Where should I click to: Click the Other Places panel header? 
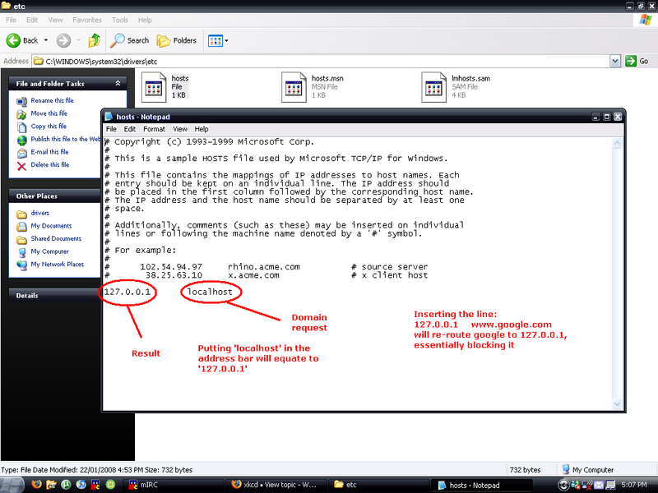click(54, 196)
